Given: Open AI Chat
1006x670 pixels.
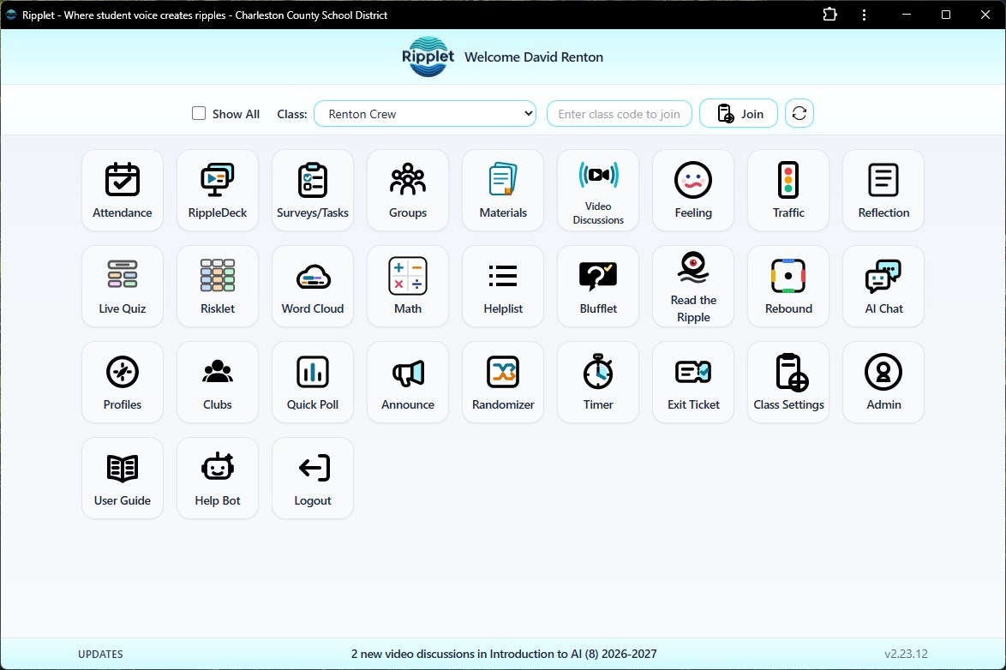Looking at the screenshot, I should point(883,286).
